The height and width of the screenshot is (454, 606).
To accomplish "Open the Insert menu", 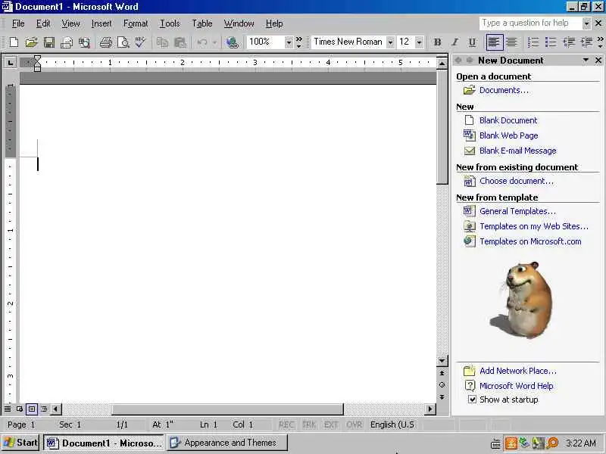I will 102,23.
